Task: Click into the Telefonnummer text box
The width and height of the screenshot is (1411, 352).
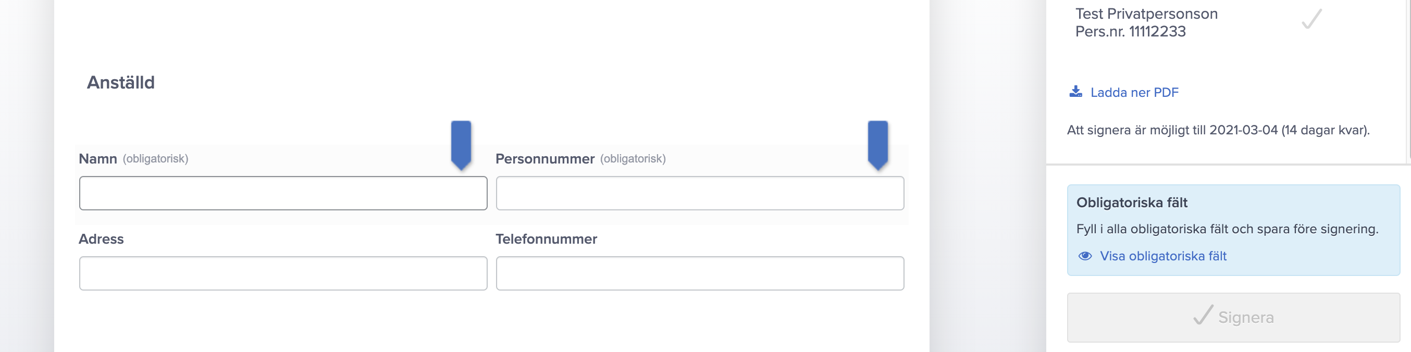Action: (700, 273)
